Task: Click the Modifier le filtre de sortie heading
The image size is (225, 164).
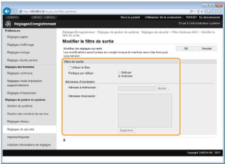Action: tap(88, 41)
